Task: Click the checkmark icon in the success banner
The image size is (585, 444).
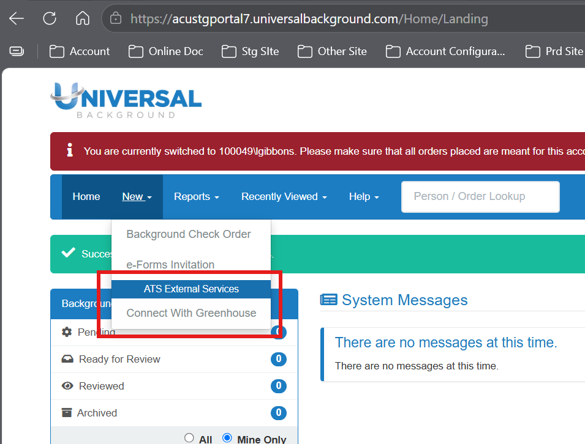Action: tap(68, 253)
